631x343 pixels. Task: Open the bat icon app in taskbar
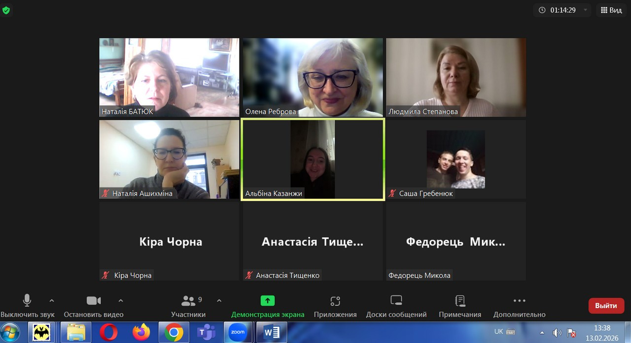(41, 333)
